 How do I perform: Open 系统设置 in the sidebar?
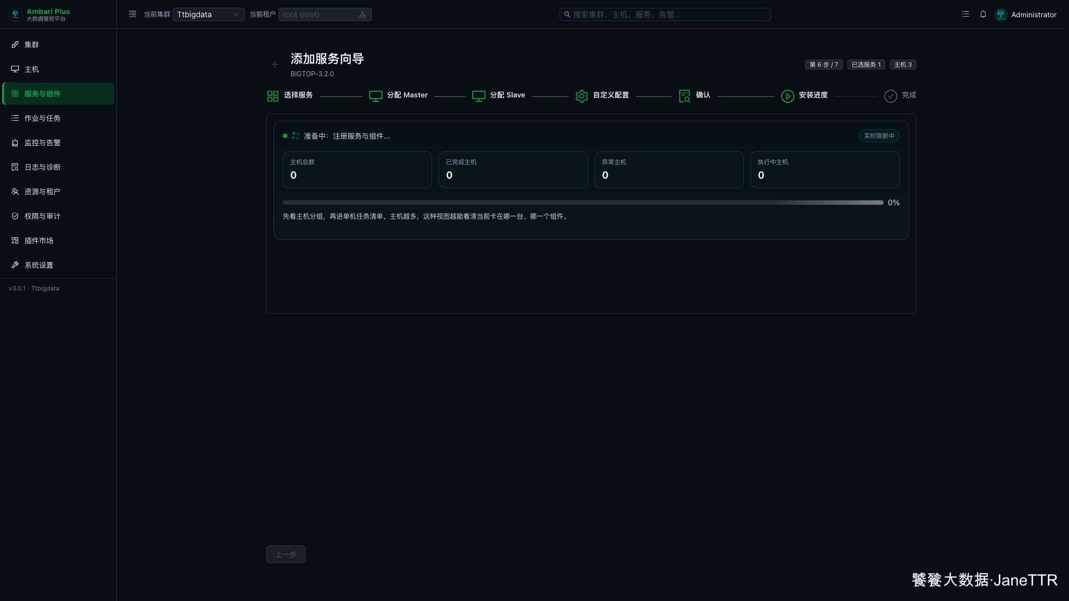58,265
